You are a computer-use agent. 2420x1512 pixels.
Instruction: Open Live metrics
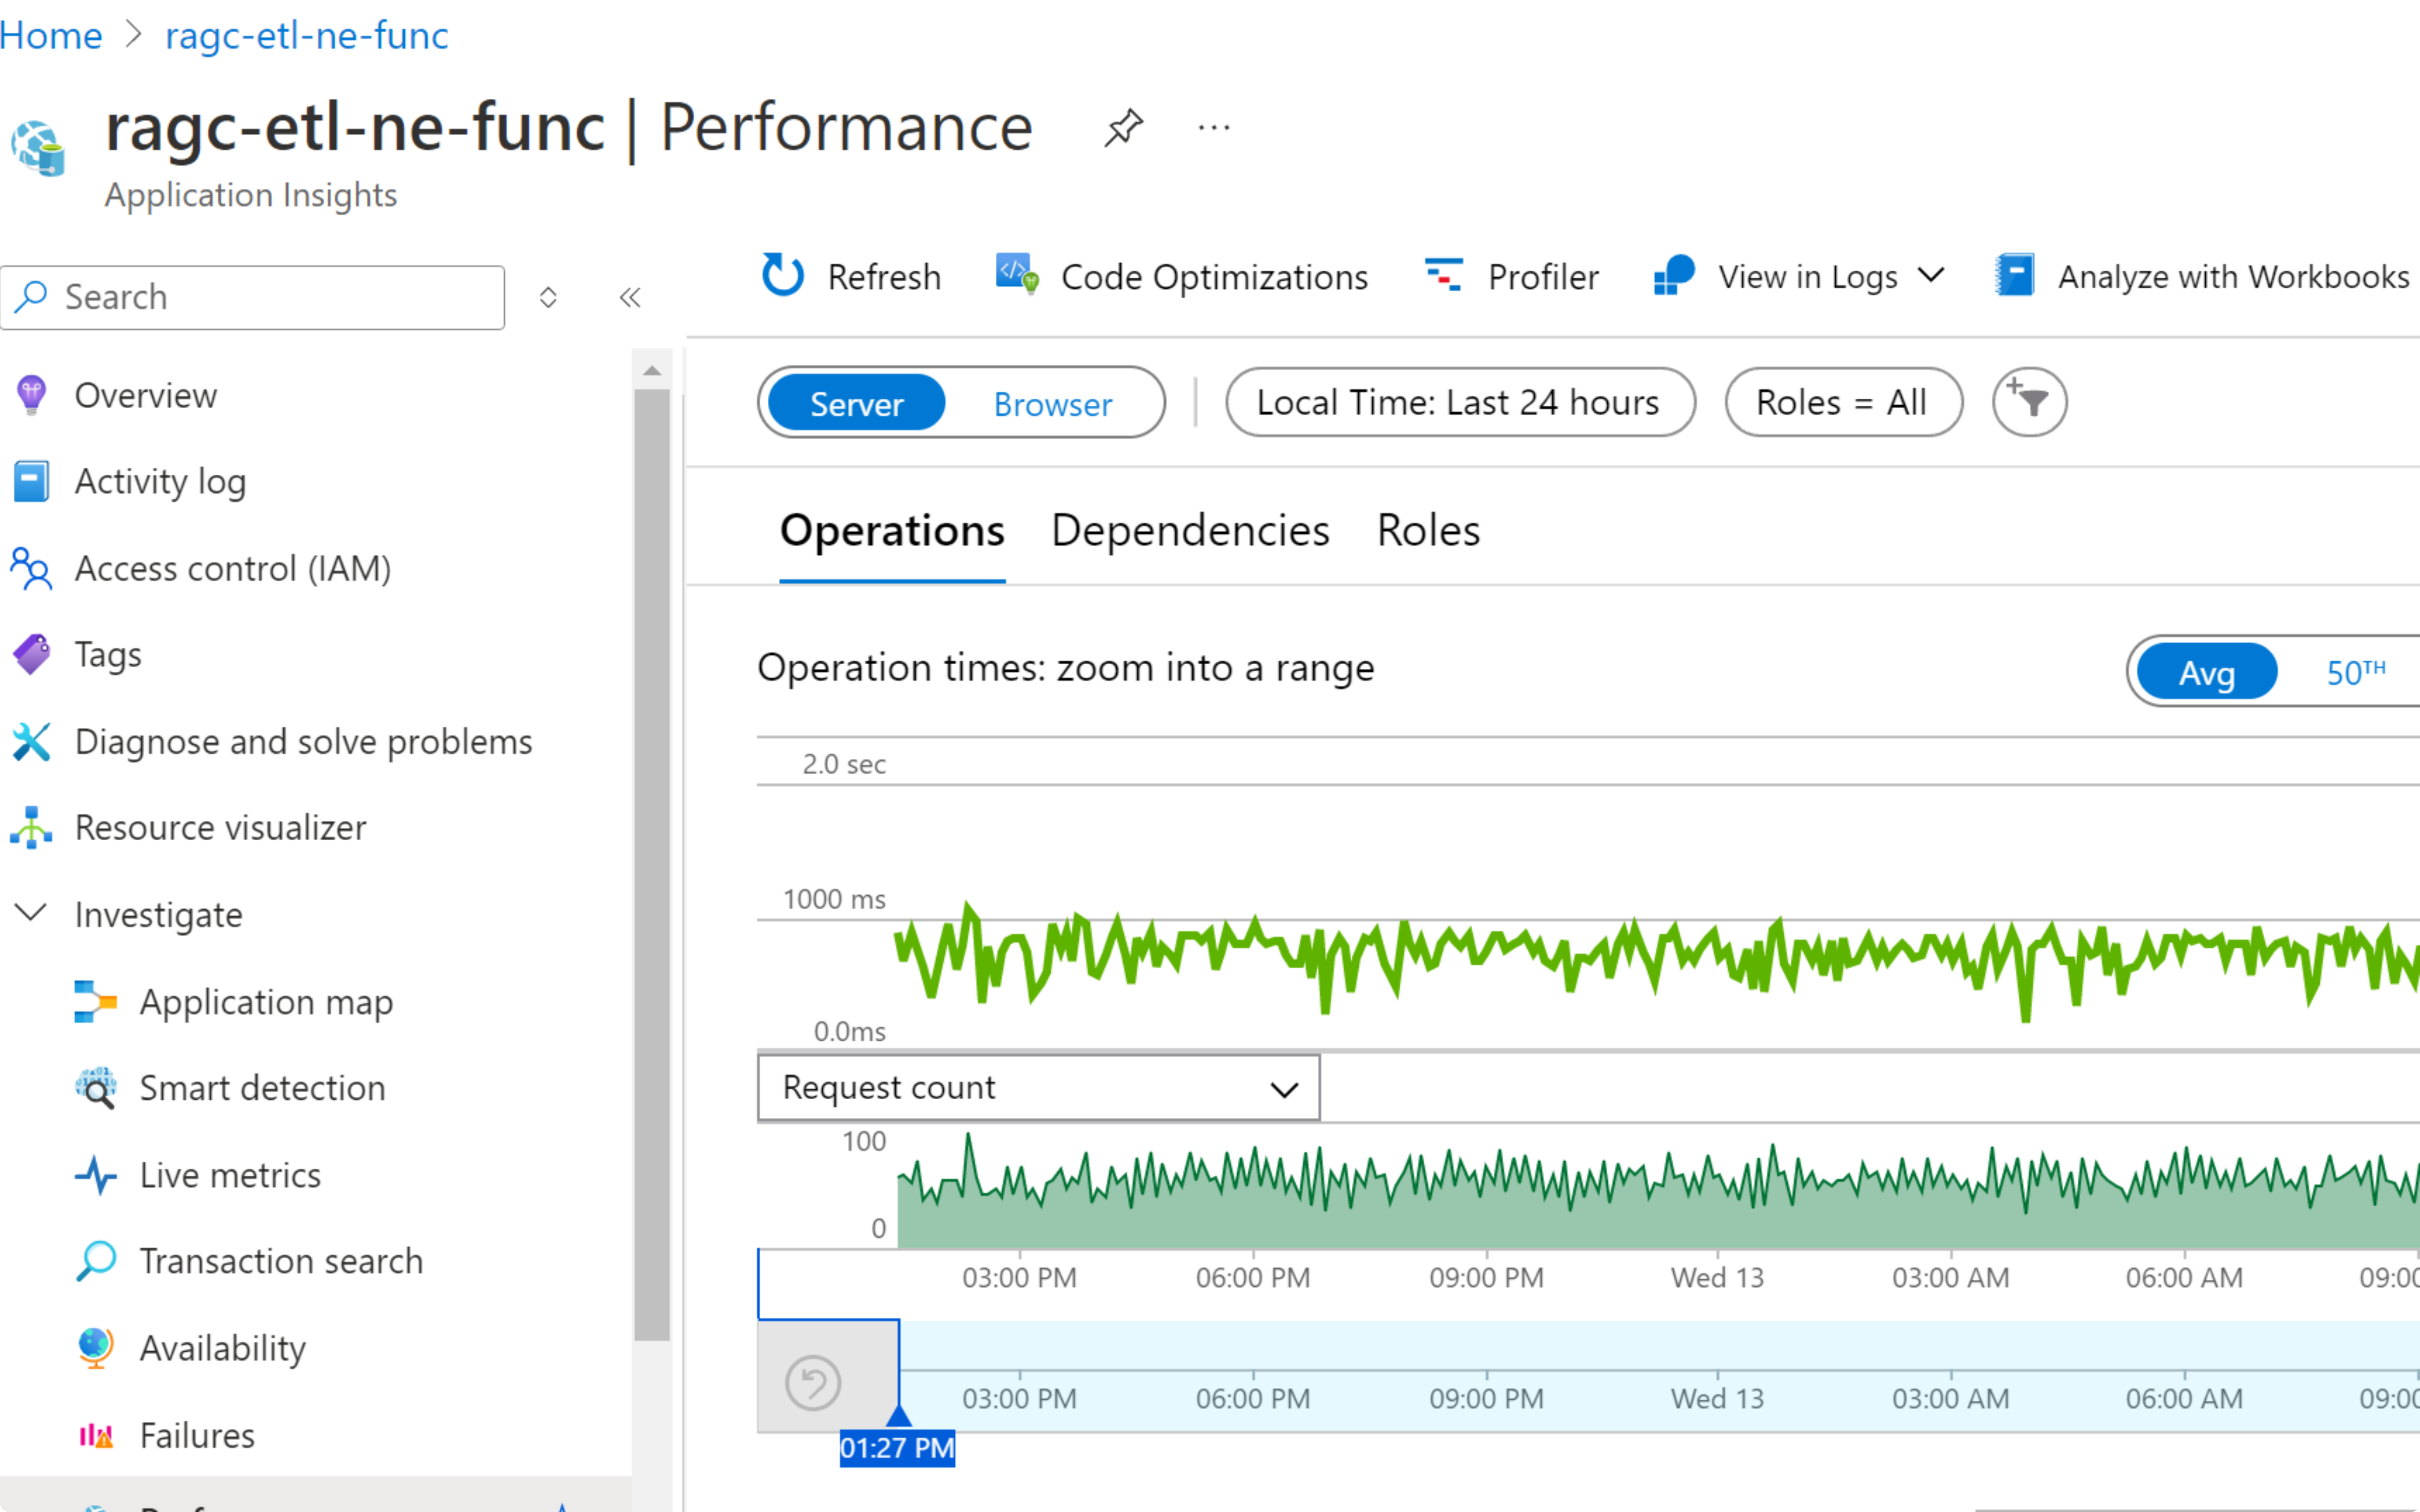230,1175
